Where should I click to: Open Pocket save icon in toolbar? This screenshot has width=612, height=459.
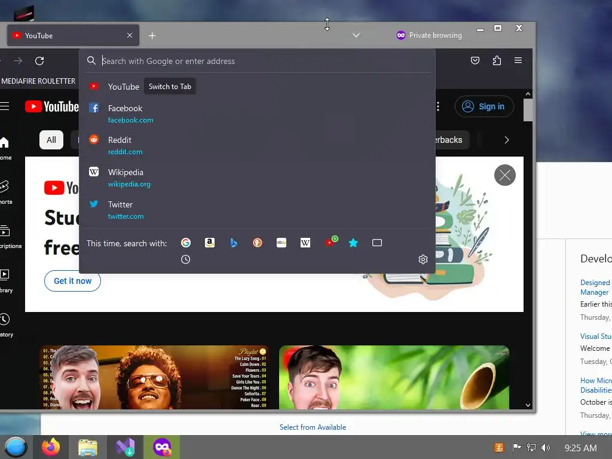pos(475,60)
